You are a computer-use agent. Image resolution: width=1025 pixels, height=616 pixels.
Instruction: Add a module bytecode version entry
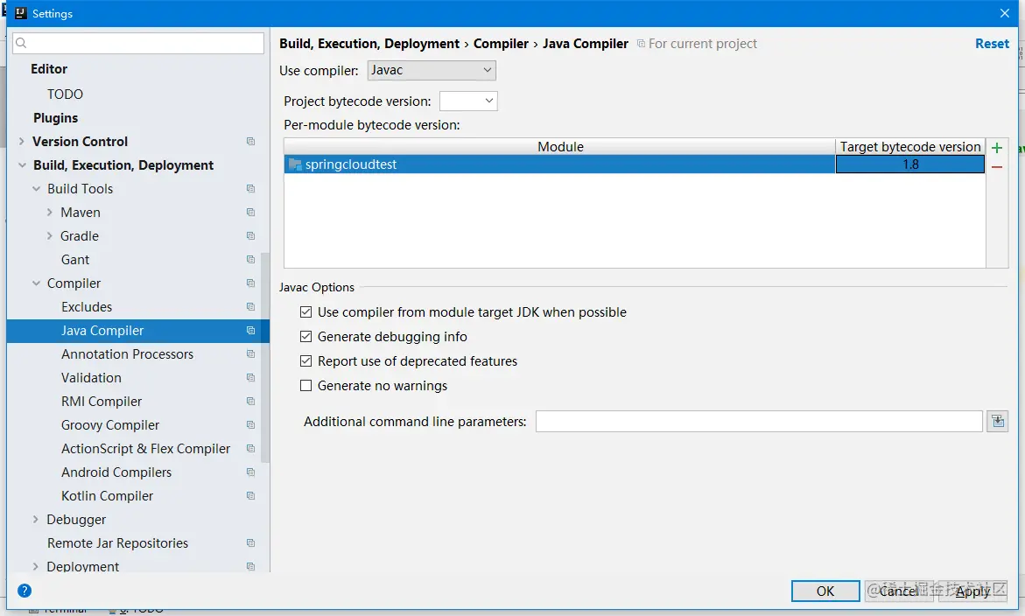[x=997, y=148]
